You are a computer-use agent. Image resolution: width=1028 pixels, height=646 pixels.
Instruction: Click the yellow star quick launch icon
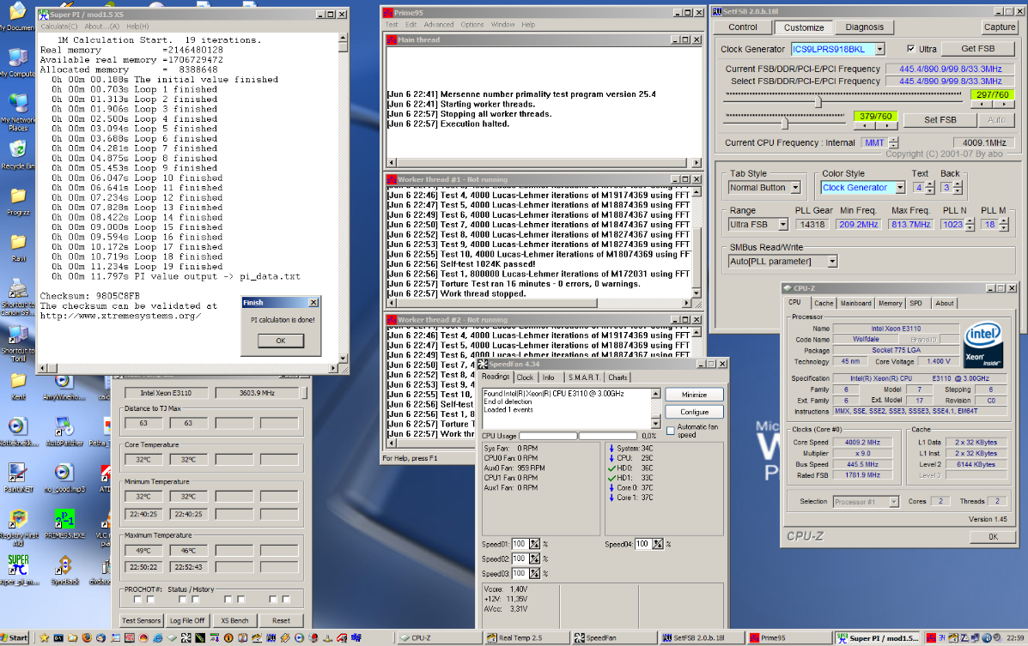tap(44, 637)
